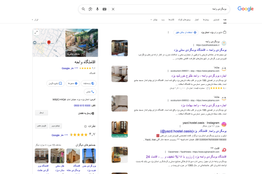
Task: Click the info icon beside نظرات (Reviews)
Action: [x=86, y=127]
